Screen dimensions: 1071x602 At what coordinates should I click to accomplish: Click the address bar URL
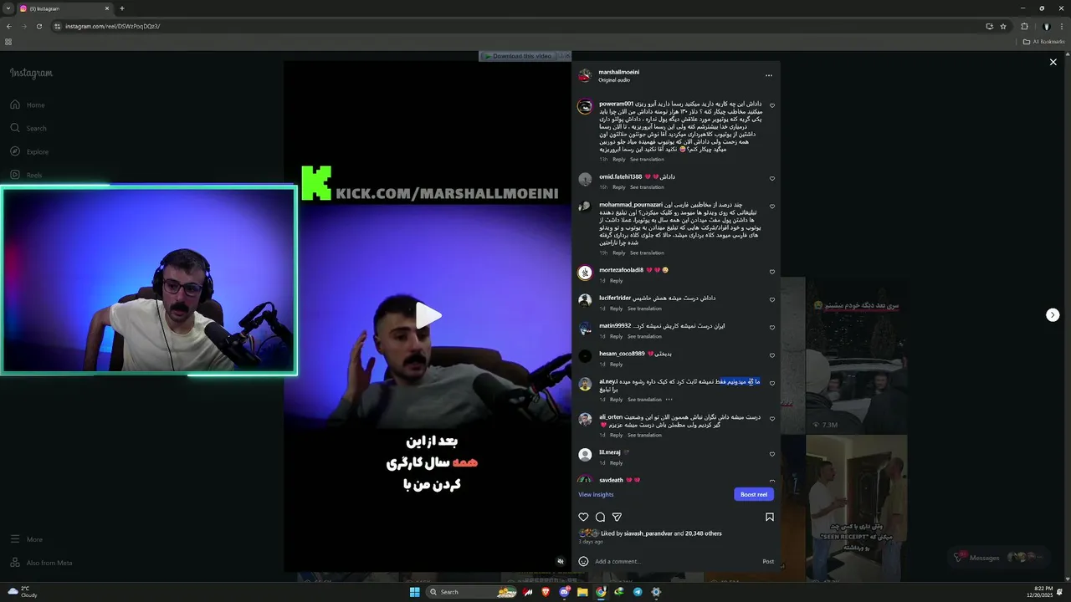click(112, 26)
